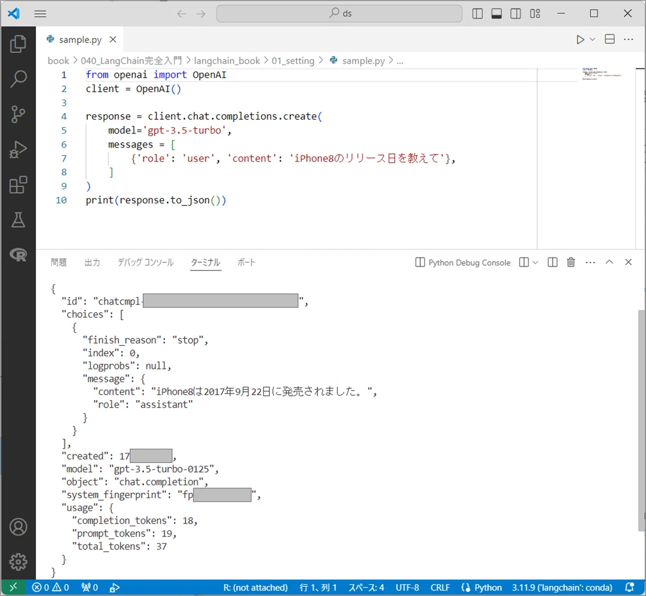
Task: Open the Manage gear settings
Action: coord(18,562)
